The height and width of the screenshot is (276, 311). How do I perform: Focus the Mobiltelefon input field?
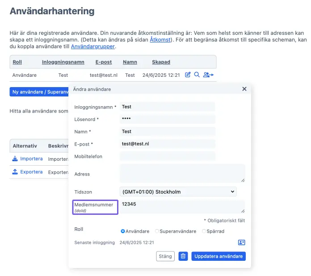coord(168,156)
